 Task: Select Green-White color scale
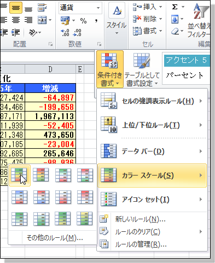pos(19,219)
